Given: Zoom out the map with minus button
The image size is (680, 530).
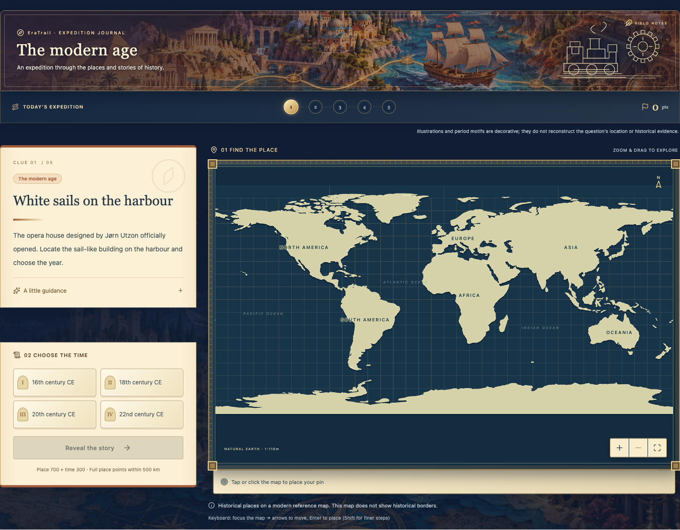Looking at the screenshot, I should [638, 448].
